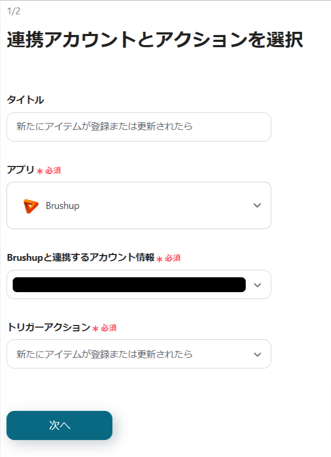Click the red asterisk beside アカウント情報
Screen dimensions: 331x457
tap(159, 259)
